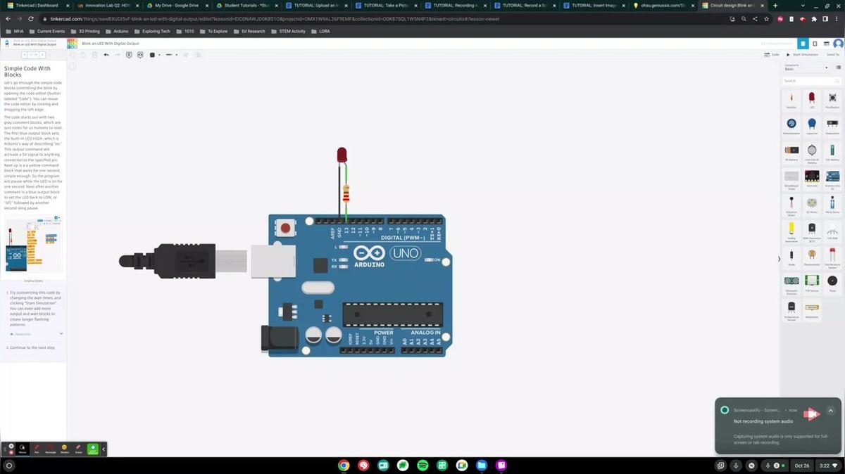This screenshot has height=474, width=845.
Task: Add the Vibration Motor component
Action: pos(791,205)
